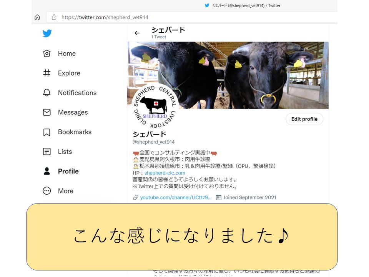Viewport: 369px width, 277px height.
Task: Open Explore menu label
Action: tap(69, 73)
